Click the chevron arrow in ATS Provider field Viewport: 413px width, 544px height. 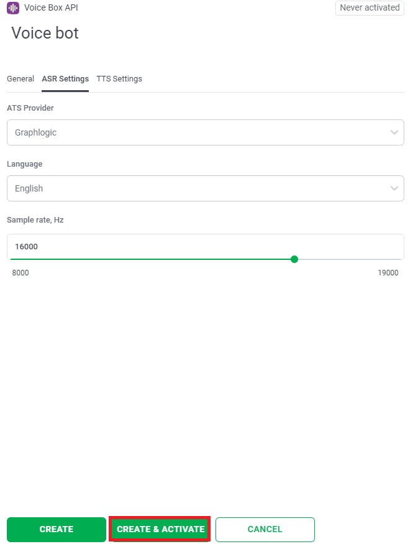(394, 132)
